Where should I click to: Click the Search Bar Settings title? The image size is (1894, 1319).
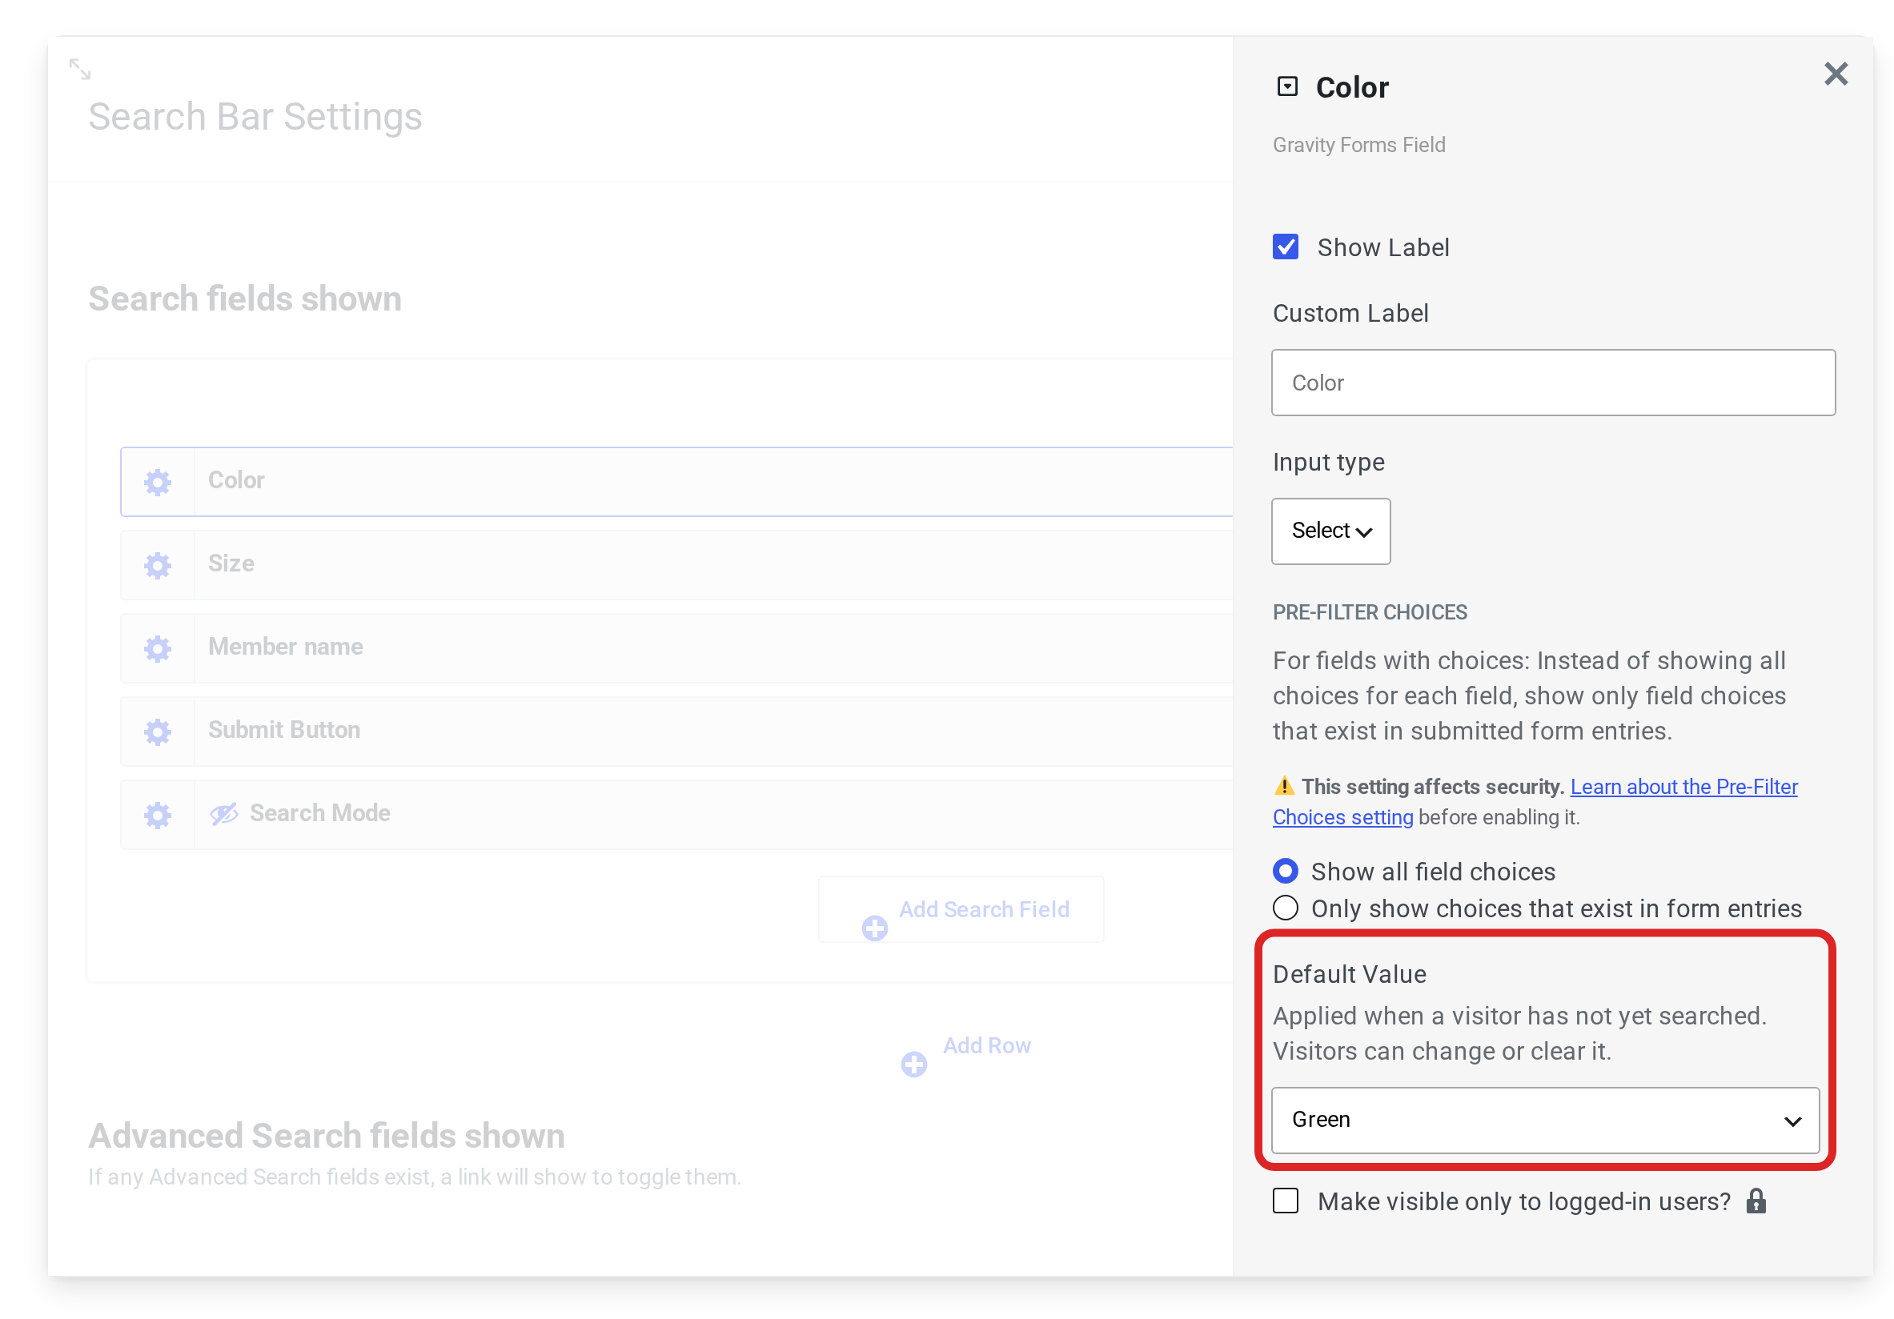(x=255, y=116)
